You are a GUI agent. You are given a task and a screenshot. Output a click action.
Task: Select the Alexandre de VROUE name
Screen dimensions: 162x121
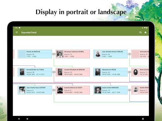pos(109,70)
